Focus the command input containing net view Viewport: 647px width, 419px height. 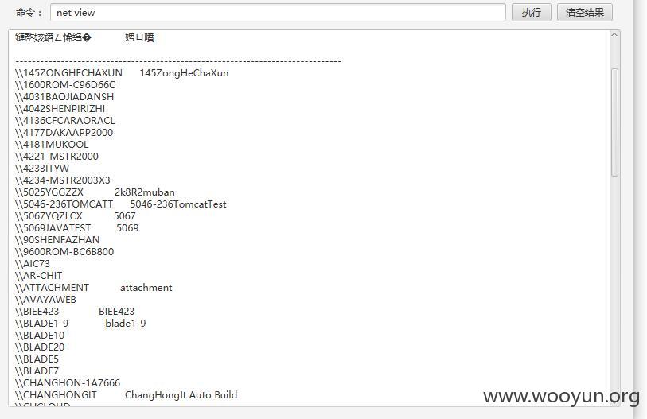click(278, 13)
